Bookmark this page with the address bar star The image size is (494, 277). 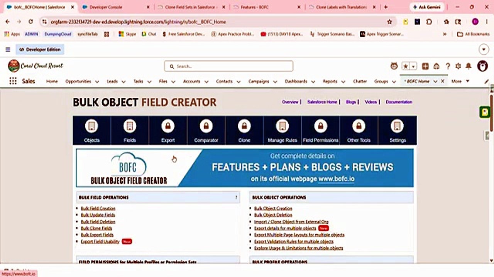pyautogui.click(x=389, y=22)
